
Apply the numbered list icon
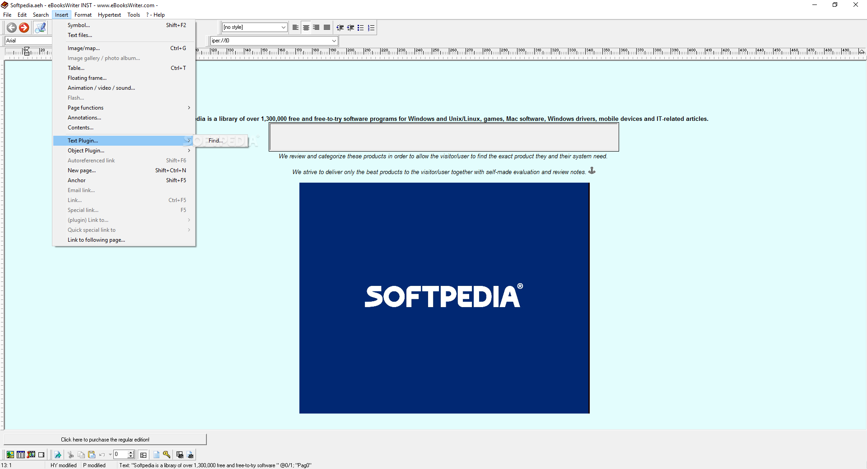pos(371,28)
